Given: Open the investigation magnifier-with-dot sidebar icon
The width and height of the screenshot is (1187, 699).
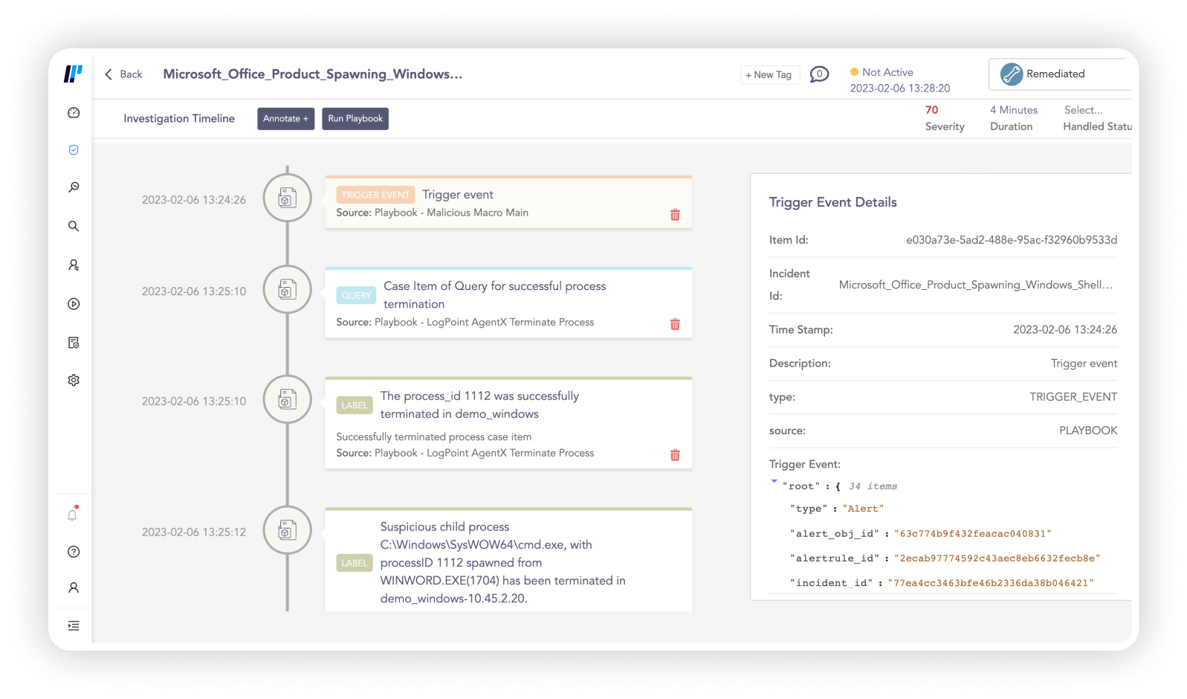Looking at the screenshot, I should pyautogui.click(x=74, y=187).
